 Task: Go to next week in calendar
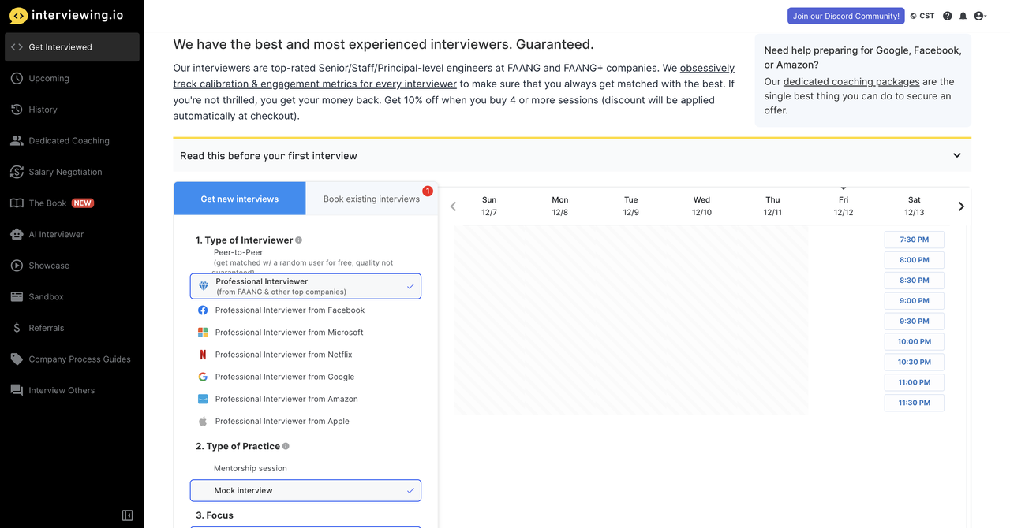[x=961, y=206]
